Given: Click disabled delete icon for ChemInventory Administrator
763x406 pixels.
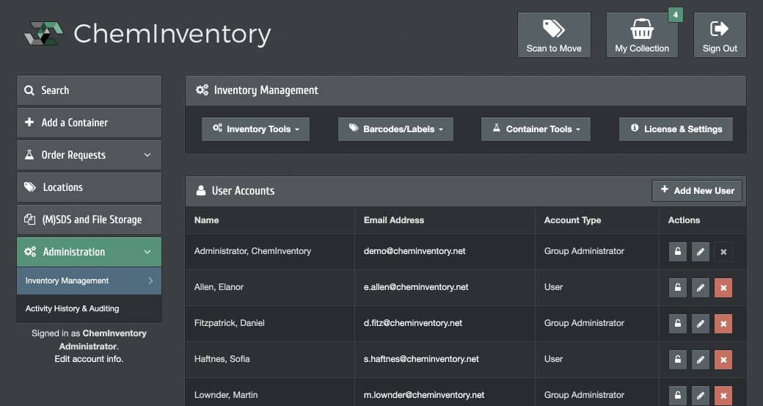Looking at the screenshot, I should [723, 252].
